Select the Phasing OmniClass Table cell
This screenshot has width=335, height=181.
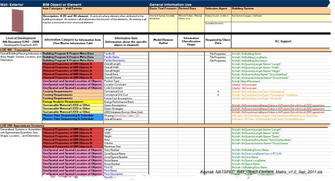pos(121,115)
